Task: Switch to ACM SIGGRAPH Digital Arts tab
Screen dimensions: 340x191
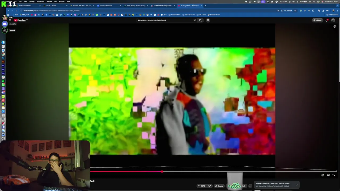Action: (x=163, y=6)
